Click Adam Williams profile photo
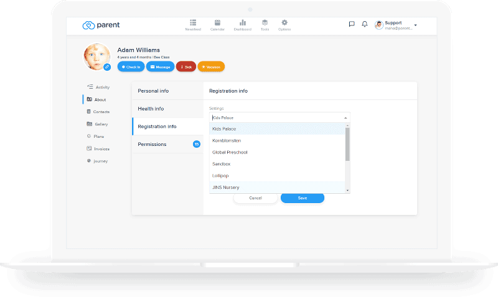This screenshot has height=300, width=498. click(x=96, y=57)
